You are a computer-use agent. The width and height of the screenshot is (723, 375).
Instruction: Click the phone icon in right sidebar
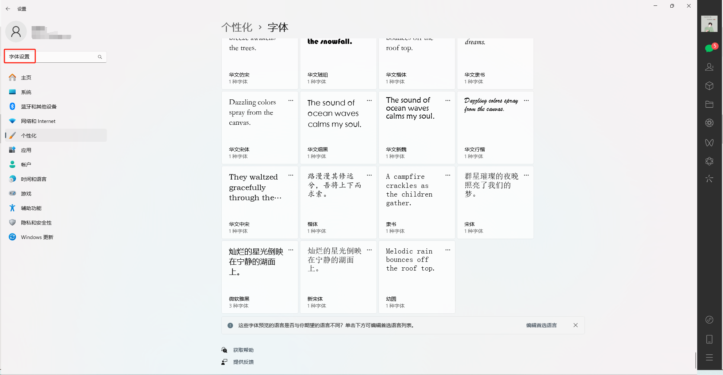709,339
